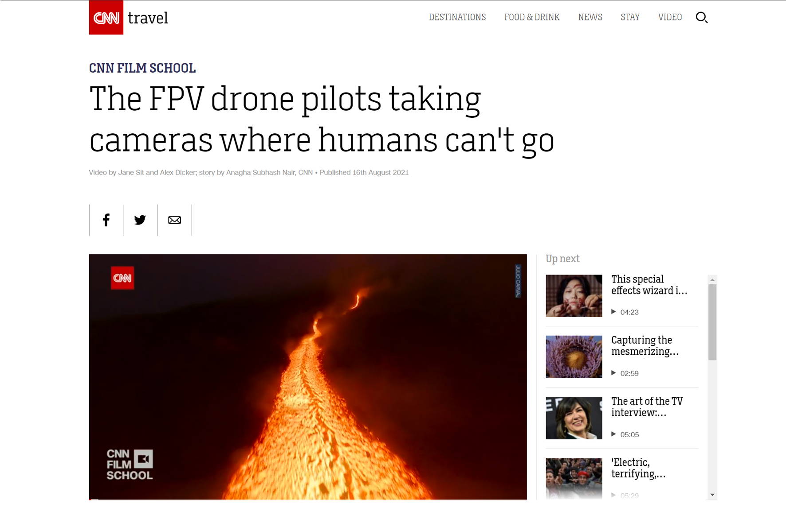Viewport: 786px width, 523px height.
Task: Play the special effects wizard video
Action: [x=622, y=296]
